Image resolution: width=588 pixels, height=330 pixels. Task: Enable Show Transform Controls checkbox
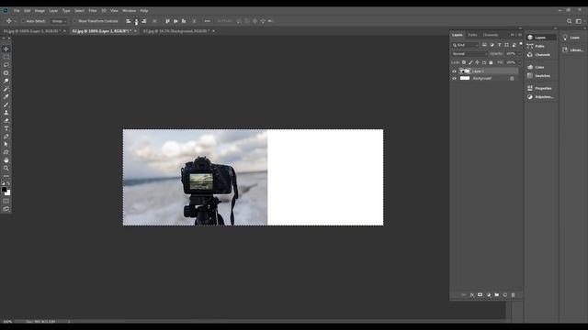(74, 21)
